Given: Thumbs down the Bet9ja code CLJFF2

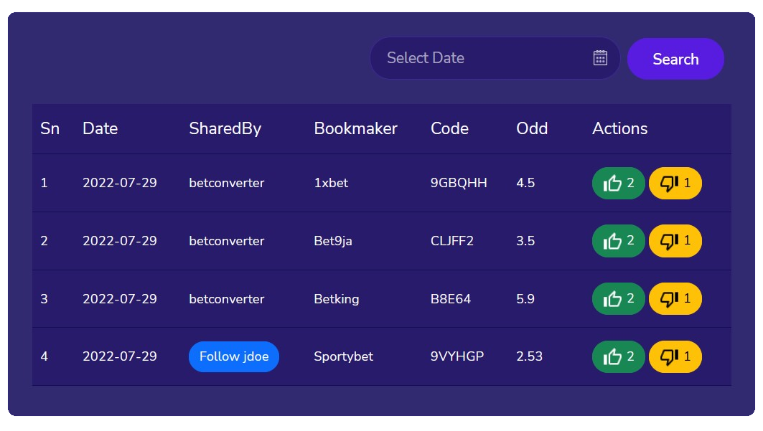Looking at the screenshot, I should 675,241.
